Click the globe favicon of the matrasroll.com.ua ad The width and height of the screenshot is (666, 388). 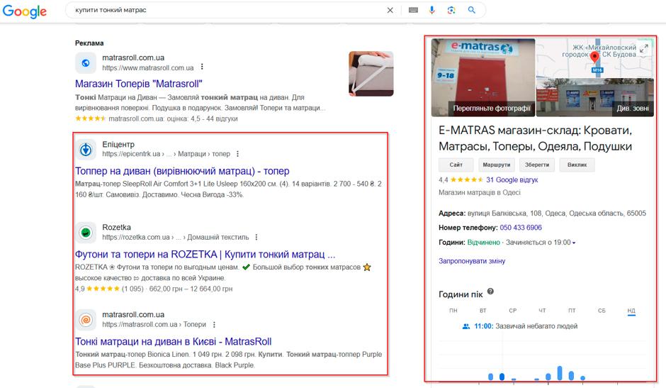pyautogui.click(x=85, y=63)
